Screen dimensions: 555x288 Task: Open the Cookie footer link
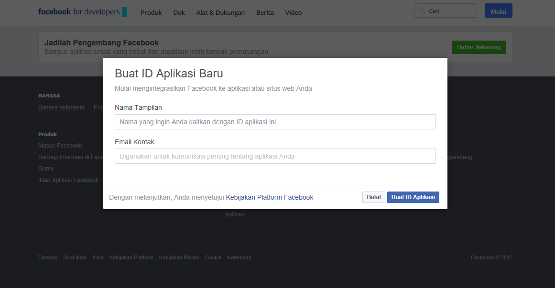213,257
